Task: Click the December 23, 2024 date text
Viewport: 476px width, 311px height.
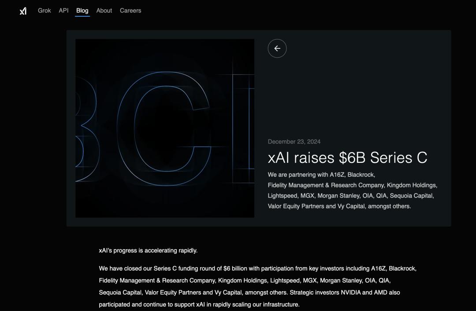Action: (x=294, y=142)
